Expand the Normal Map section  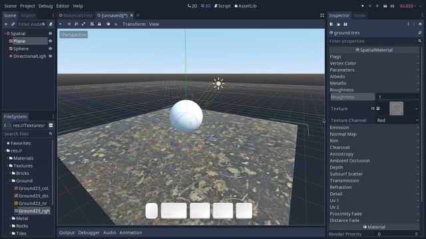(374, 134)
